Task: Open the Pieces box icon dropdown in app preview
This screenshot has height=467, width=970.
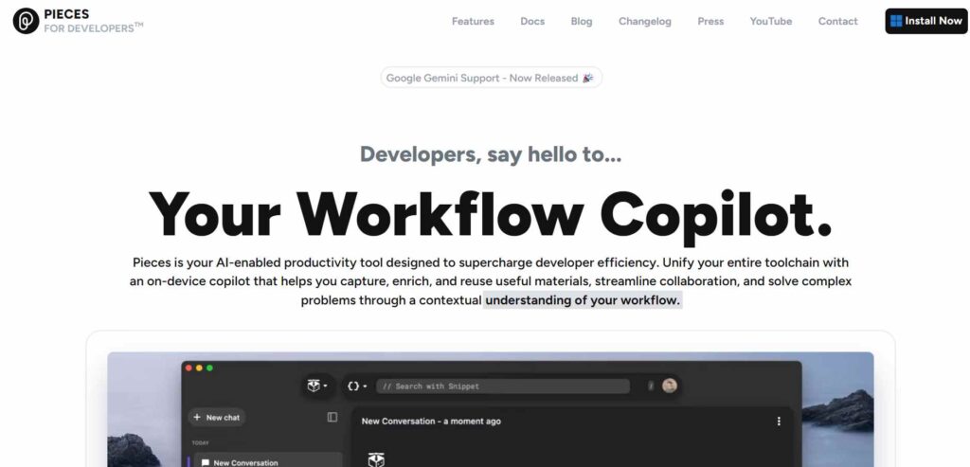Action: [x=317, y=386]
